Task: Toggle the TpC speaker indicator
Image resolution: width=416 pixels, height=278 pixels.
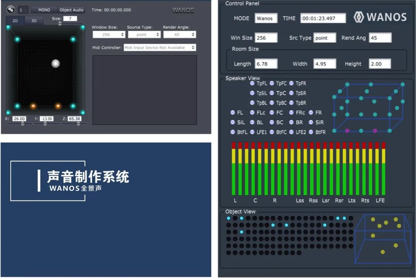Action: pyautogui.click(x=272, y=93)
